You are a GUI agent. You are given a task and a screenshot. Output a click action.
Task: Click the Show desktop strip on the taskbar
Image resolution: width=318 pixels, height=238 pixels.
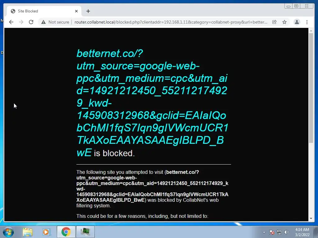[x=316, y=232]
